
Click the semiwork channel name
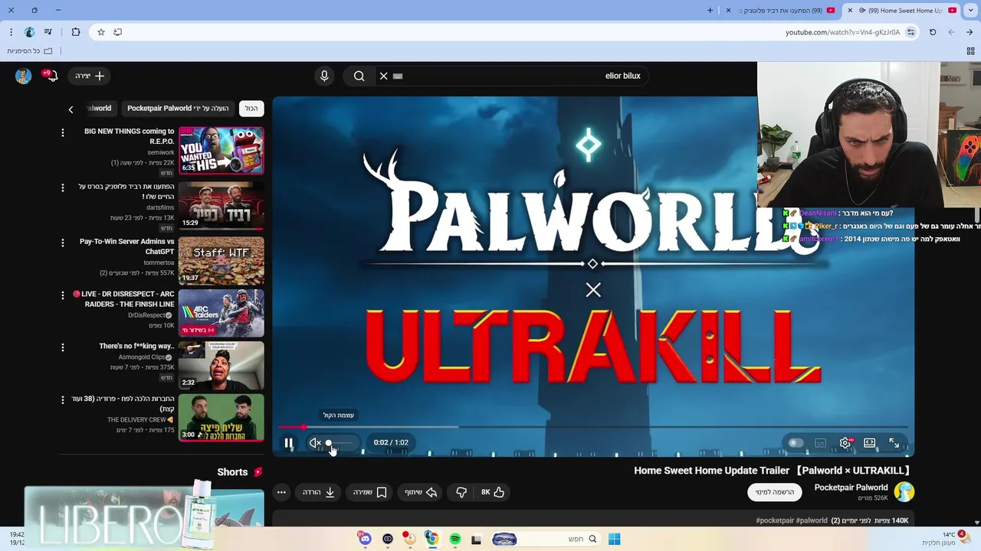(161, 152)
